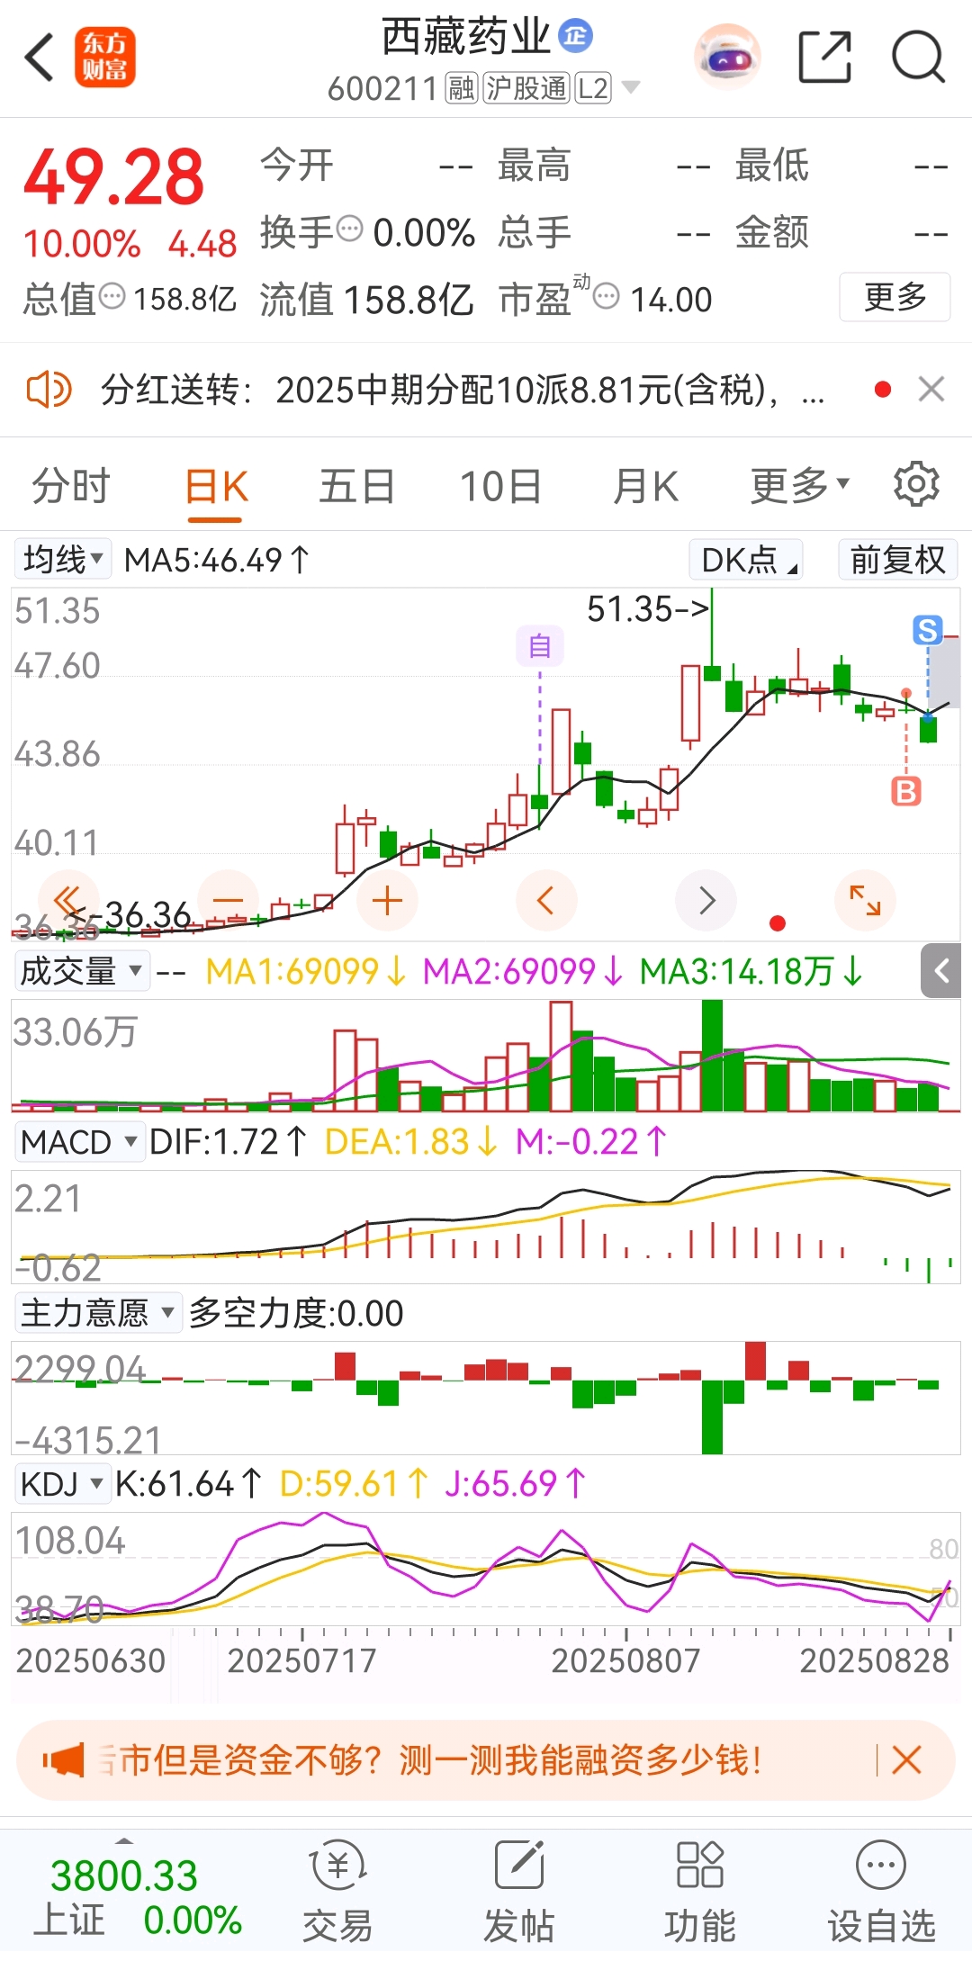Screen dimensions: 972x1979
Task: Zoom out chart with minus button
Action: point(229,900)
